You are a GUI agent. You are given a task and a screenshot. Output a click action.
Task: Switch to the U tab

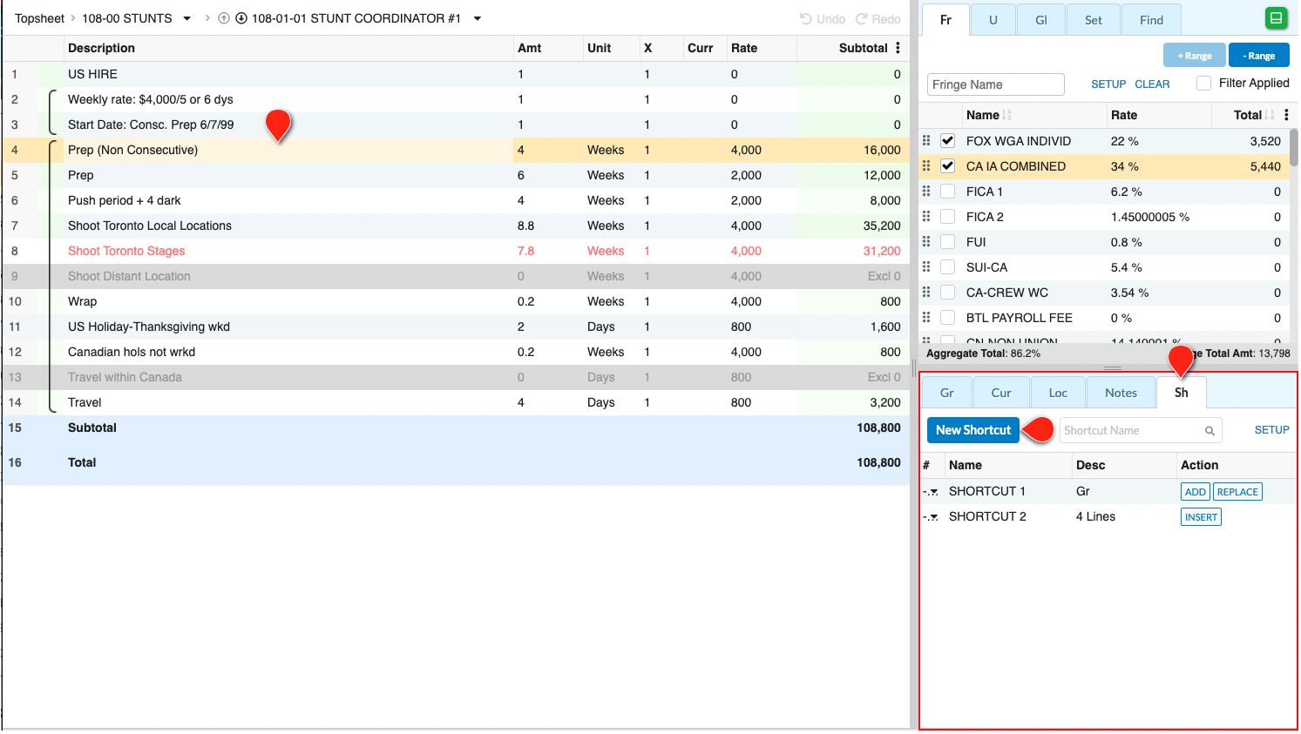point(993,19)
